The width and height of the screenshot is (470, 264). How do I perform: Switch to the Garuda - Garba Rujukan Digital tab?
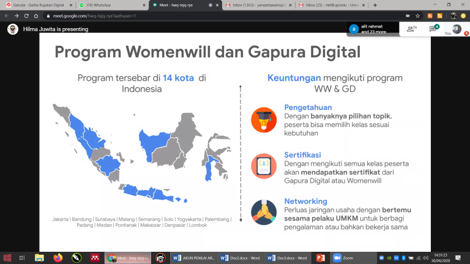coord(39,5)
